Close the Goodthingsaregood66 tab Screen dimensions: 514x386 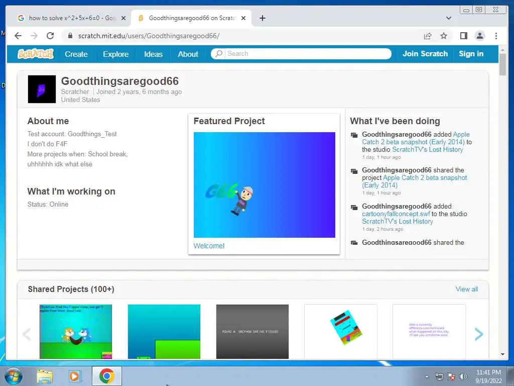point(243,18)
